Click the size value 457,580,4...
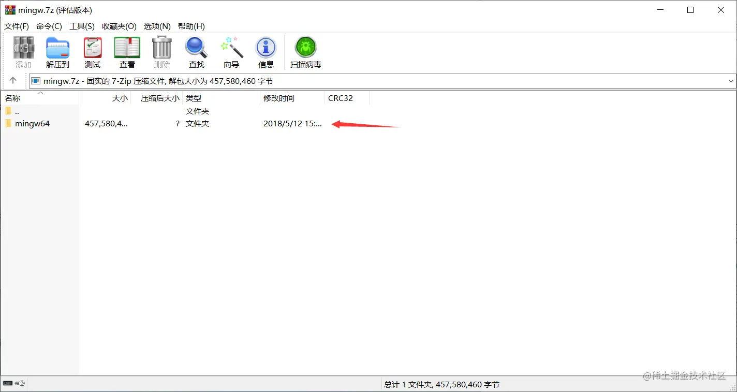737x392 pixels. 106,124
